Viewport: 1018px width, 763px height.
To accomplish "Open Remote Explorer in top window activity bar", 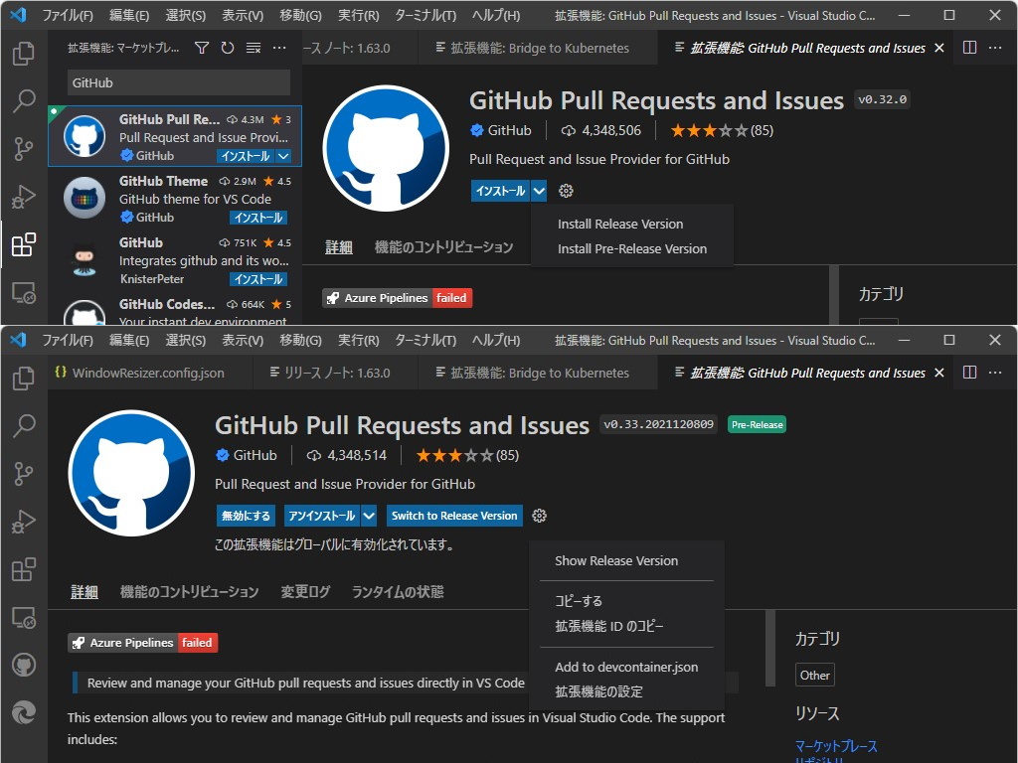I will click(24, 293).
